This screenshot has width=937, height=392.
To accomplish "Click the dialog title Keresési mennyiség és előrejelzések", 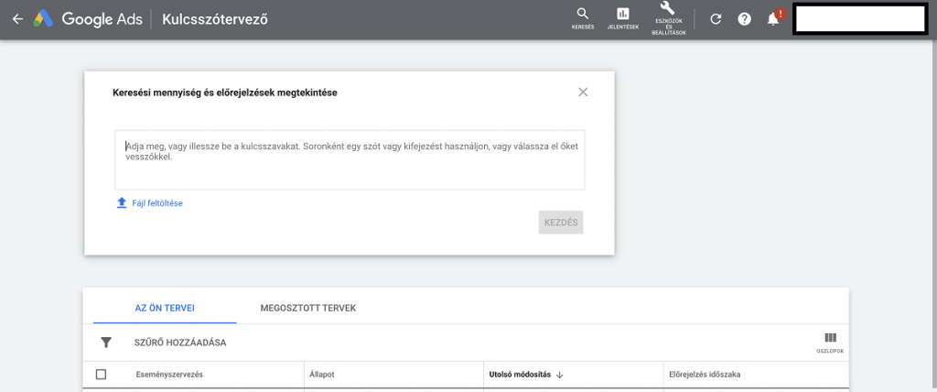I will point(225,93).
